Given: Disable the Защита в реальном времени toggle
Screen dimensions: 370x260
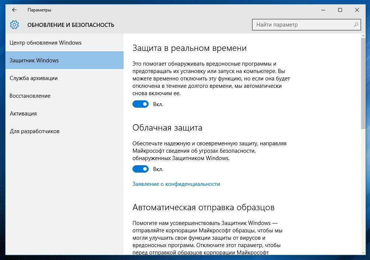Looking at the screenshot, I should [x=141, y=104].
